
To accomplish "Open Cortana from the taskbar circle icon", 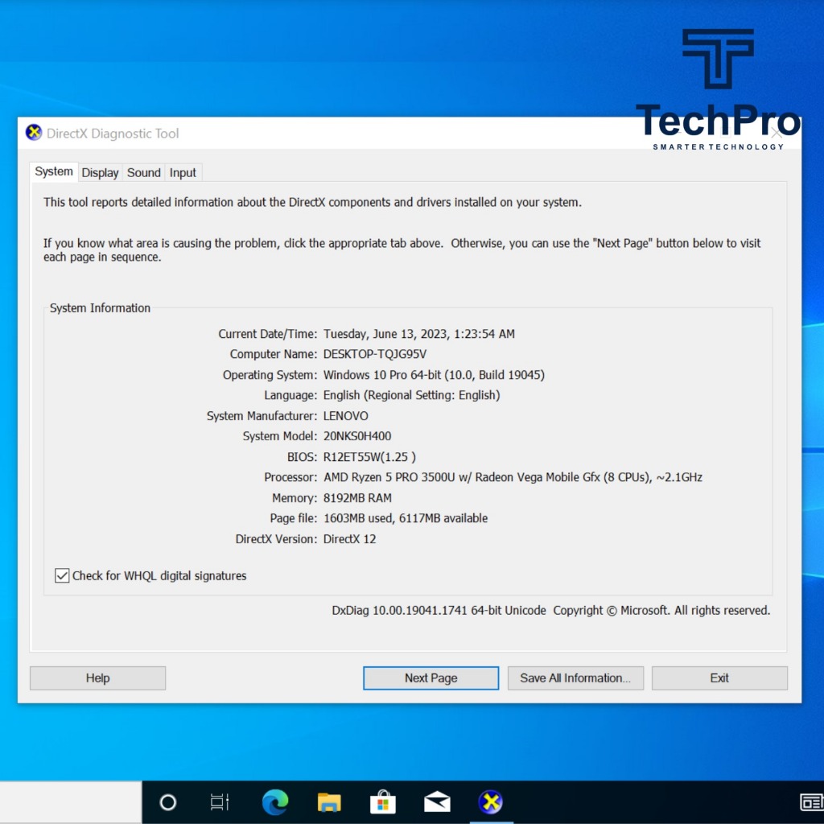I will click(167, 801).
